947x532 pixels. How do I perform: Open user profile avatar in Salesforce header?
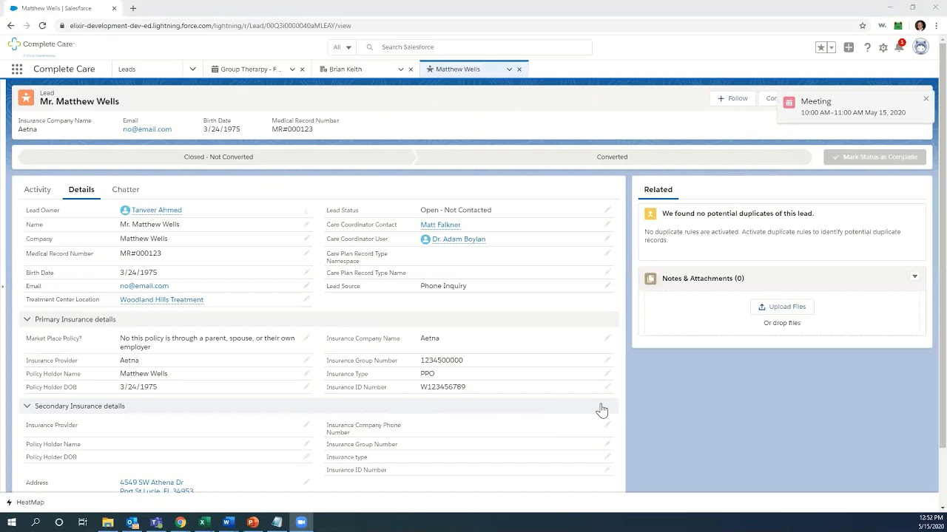[920, 47]
